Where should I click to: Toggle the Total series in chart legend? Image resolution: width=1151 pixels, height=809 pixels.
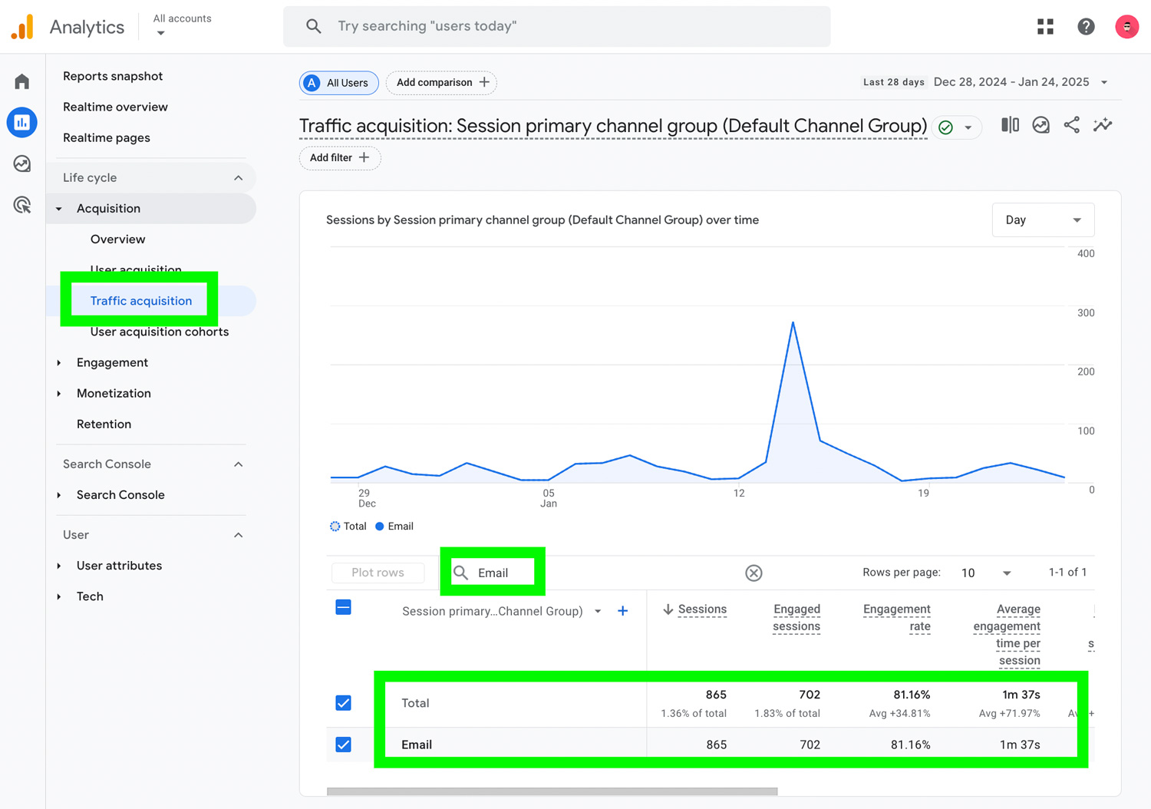pyautogui.click(x=348, y=527)
